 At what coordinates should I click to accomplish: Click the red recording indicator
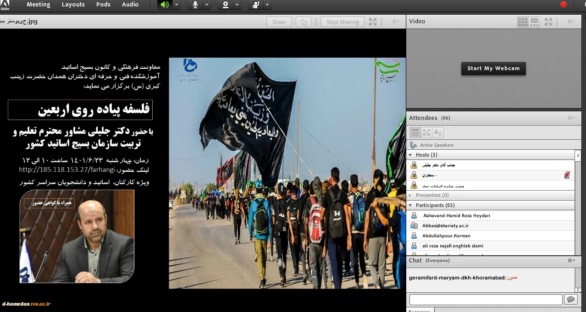[x=564, y=5]
